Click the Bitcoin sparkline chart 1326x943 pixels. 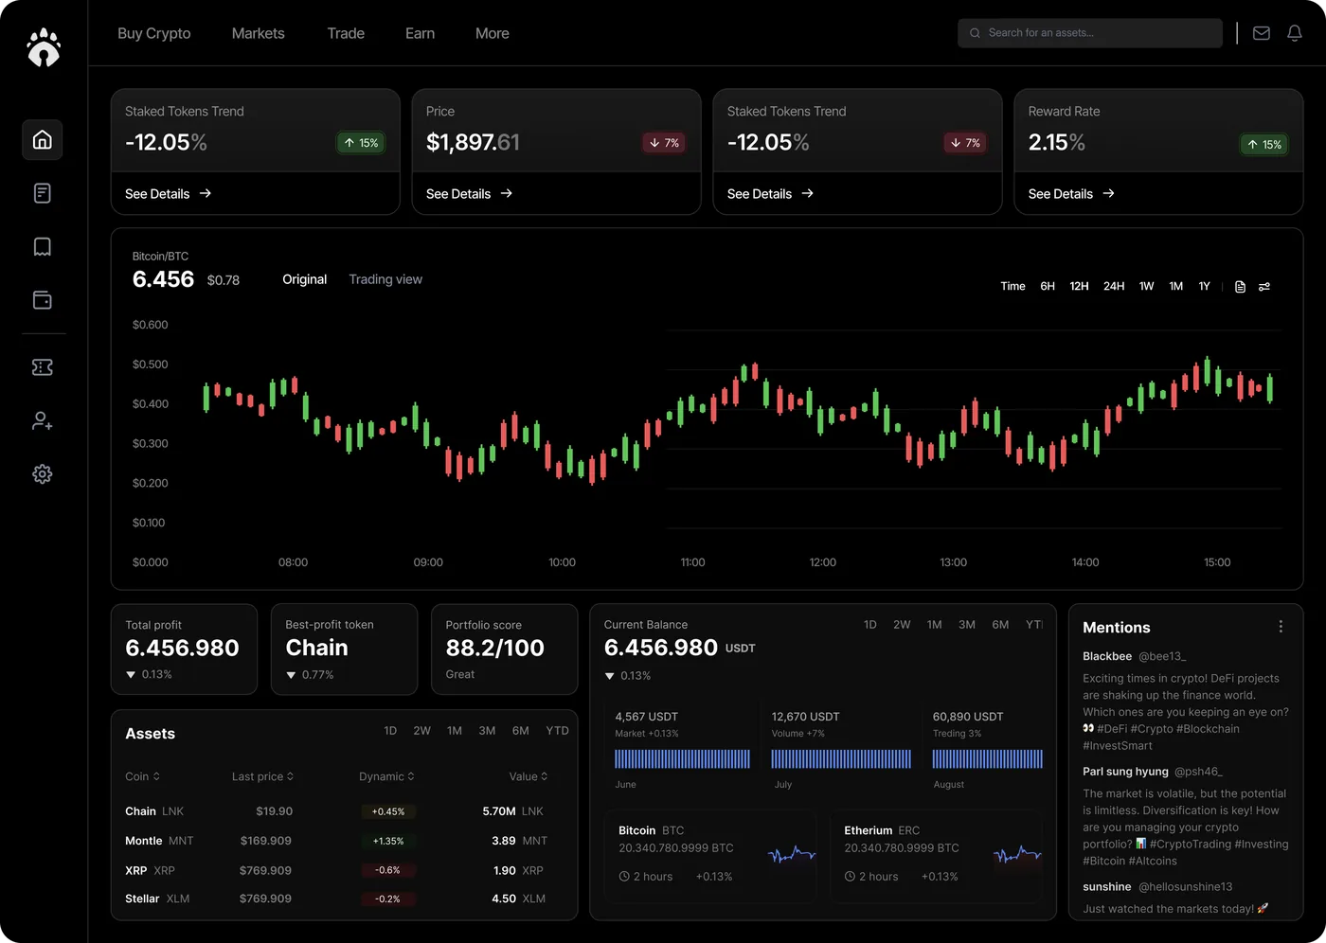792,855
